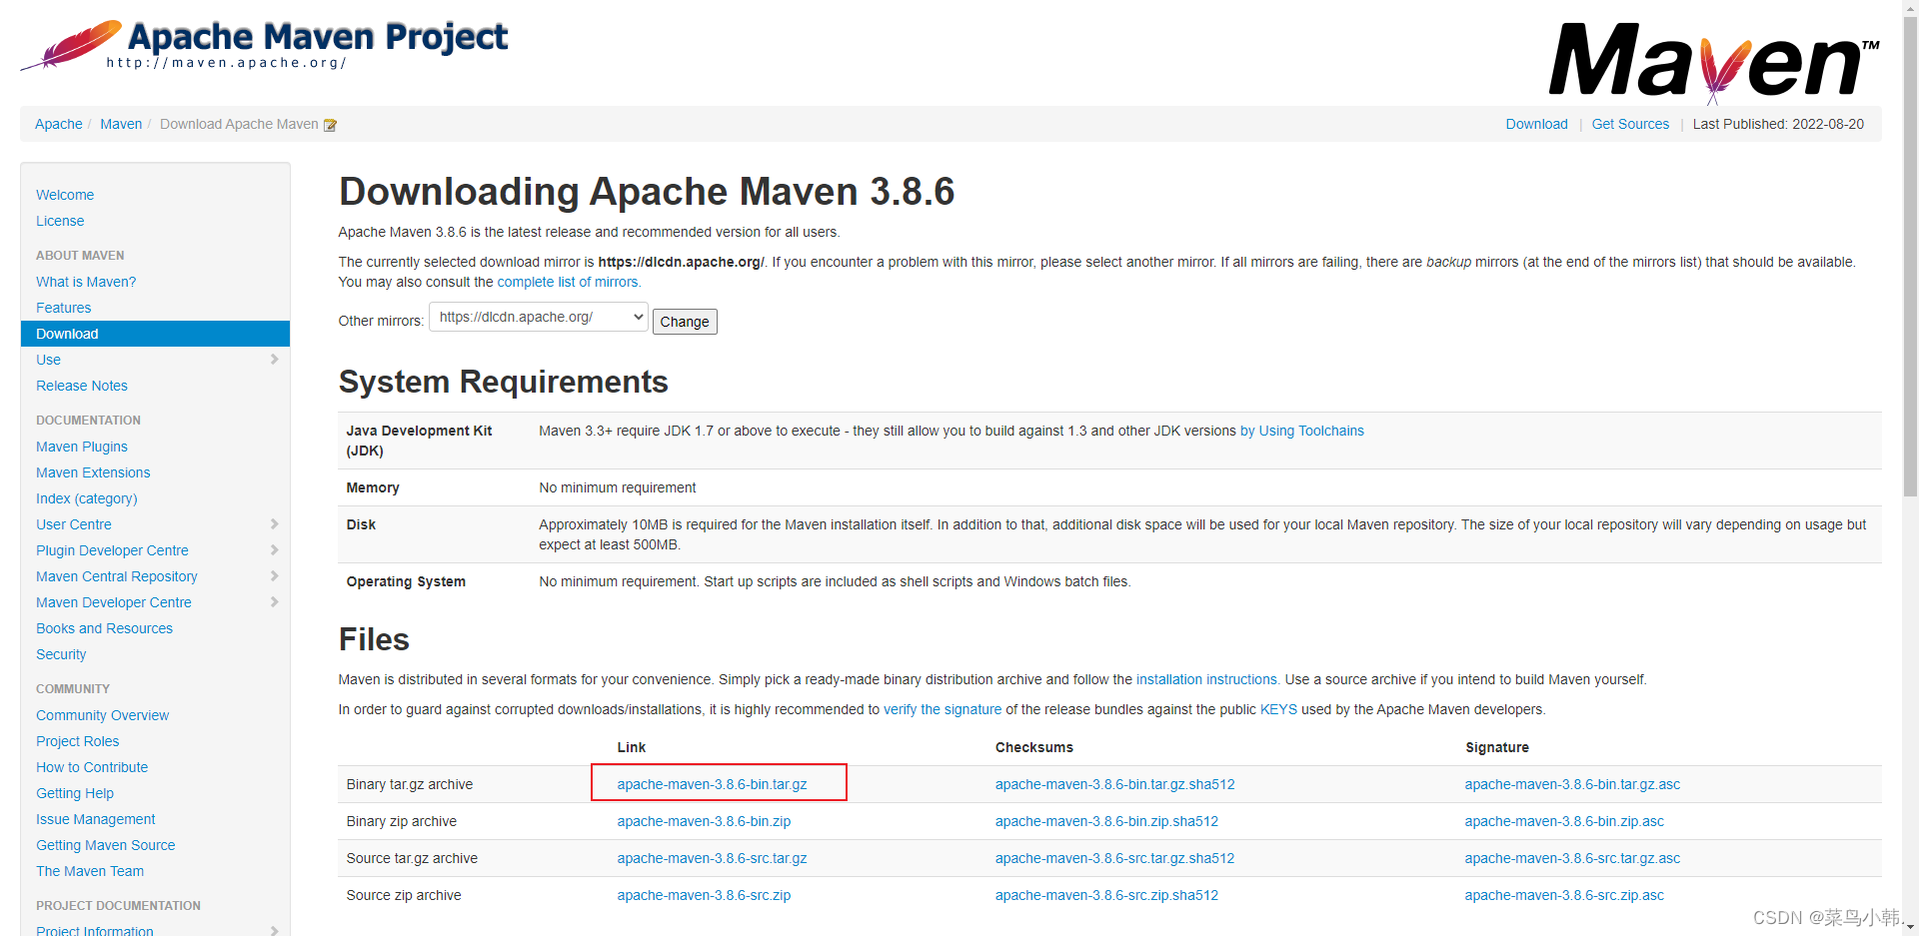Image resolution: width=1919 pixels, height=936 pixels.
Task: Select the highlighted Download sidebar item
Action: pyautogui.click(x=155, y=334)
